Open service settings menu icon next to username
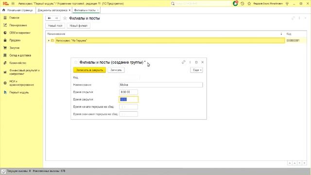Viewport: 311px width, 175px height. coord(287,3)
